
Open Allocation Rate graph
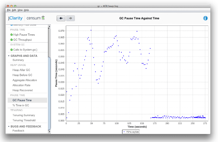[x=21, y=85]
